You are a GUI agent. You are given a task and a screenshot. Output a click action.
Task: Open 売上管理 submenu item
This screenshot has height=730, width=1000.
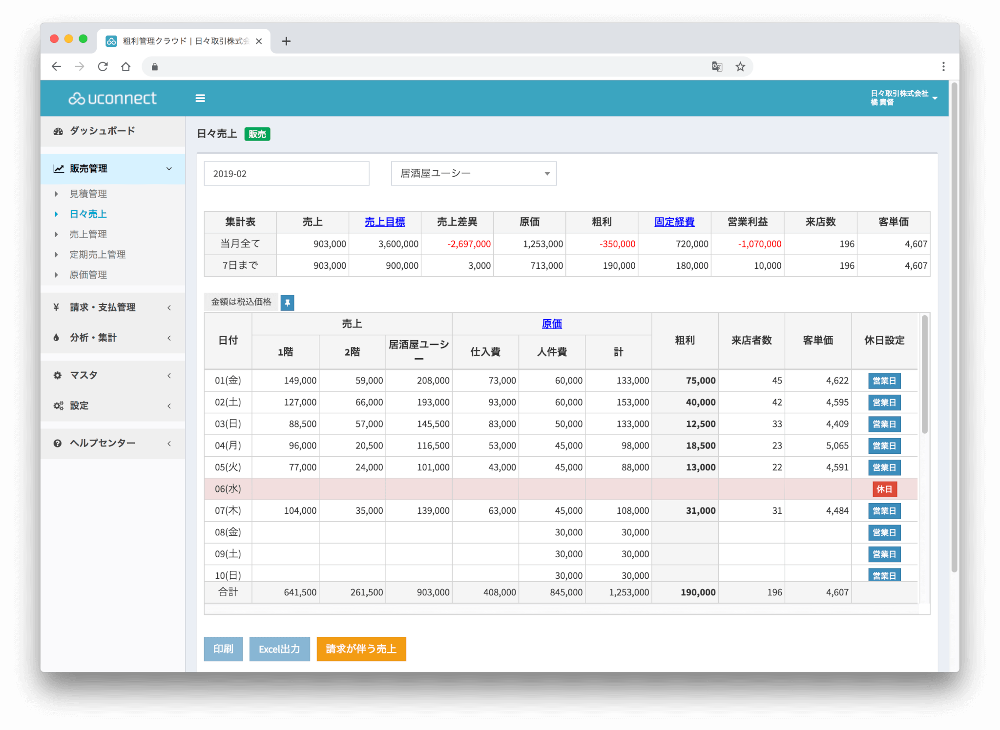point(88,235)
